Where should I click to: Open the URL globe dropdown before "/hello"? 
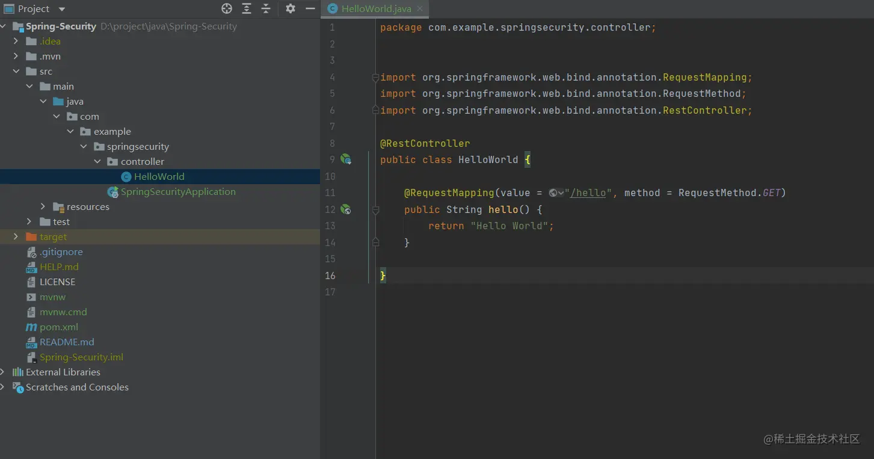click(556, 193)
